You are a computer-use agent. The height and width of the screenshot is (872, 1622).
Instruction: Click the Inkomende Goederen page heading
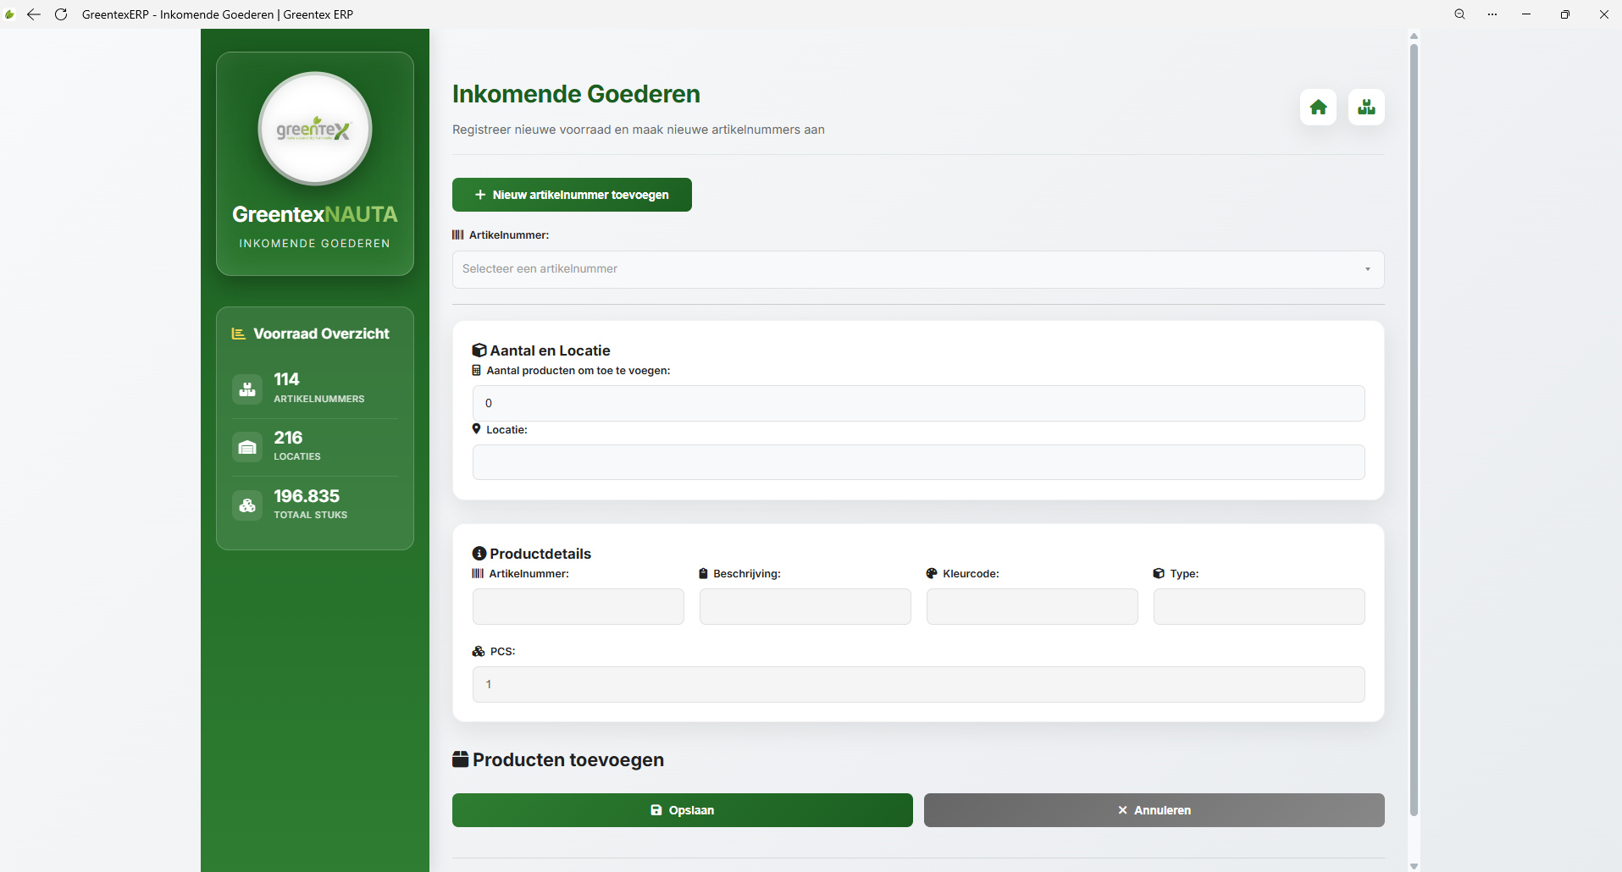tap(576, 94)
